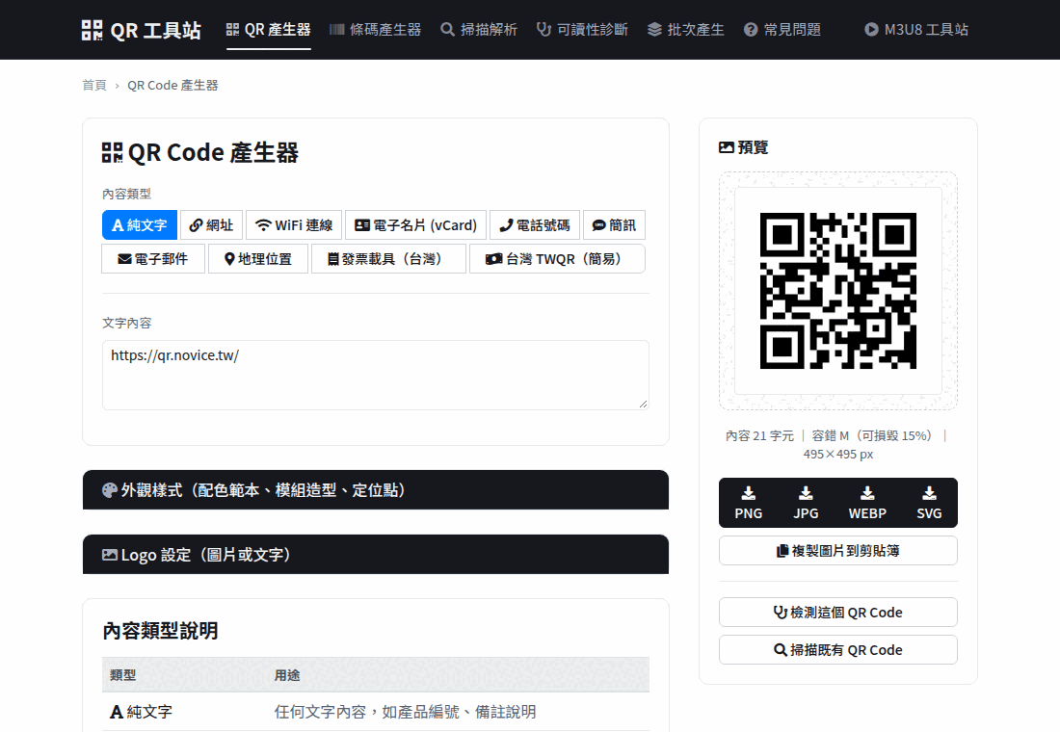Click the 內容 21 字元 info text
The image size is (1060, 732).
coord(760,436)
